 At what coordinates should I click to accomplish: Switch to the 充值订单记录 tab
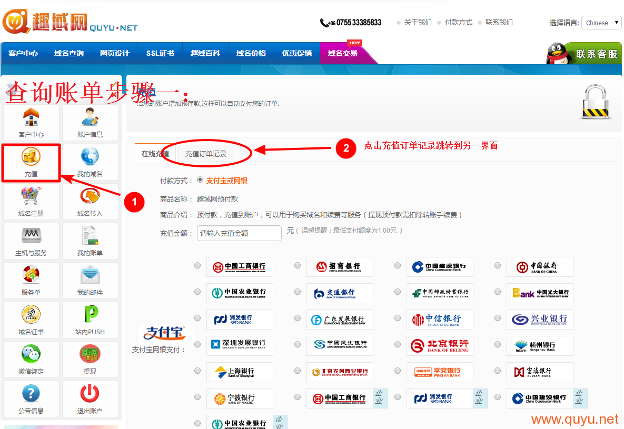pyautogui.click(x=206, y=153)
